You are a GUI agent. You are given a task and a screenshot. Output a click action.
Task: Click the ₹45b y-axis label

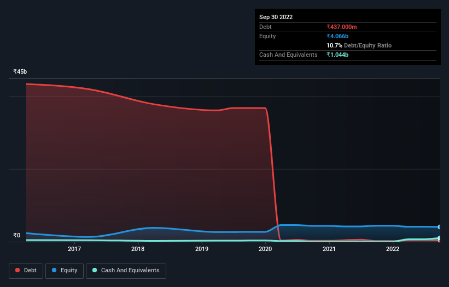click(20, 71)
